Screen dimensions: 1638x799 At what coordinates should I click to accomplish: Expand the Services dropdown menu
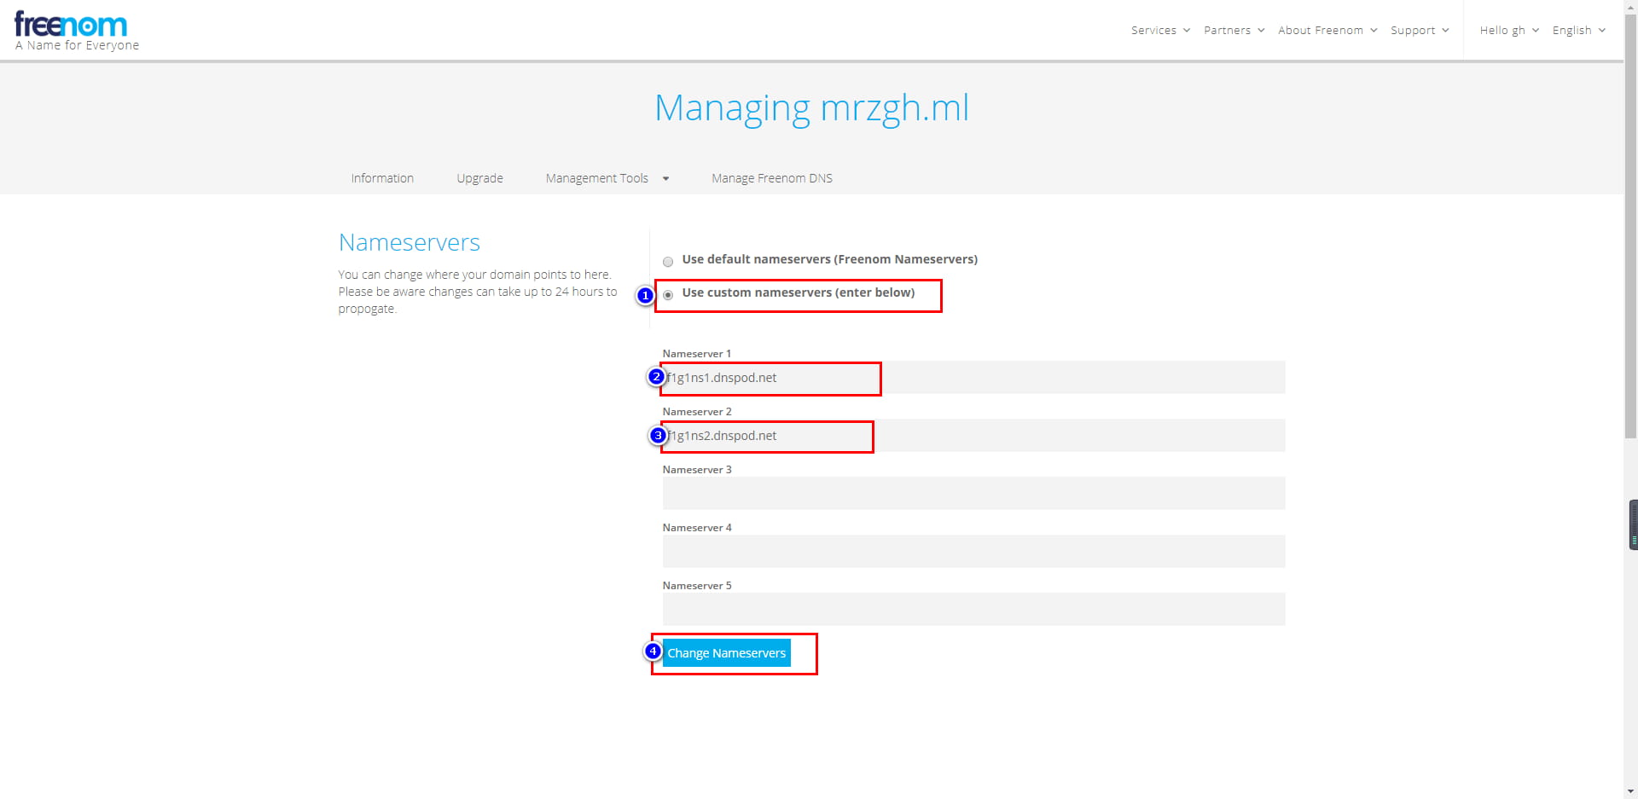(1159, 31)
